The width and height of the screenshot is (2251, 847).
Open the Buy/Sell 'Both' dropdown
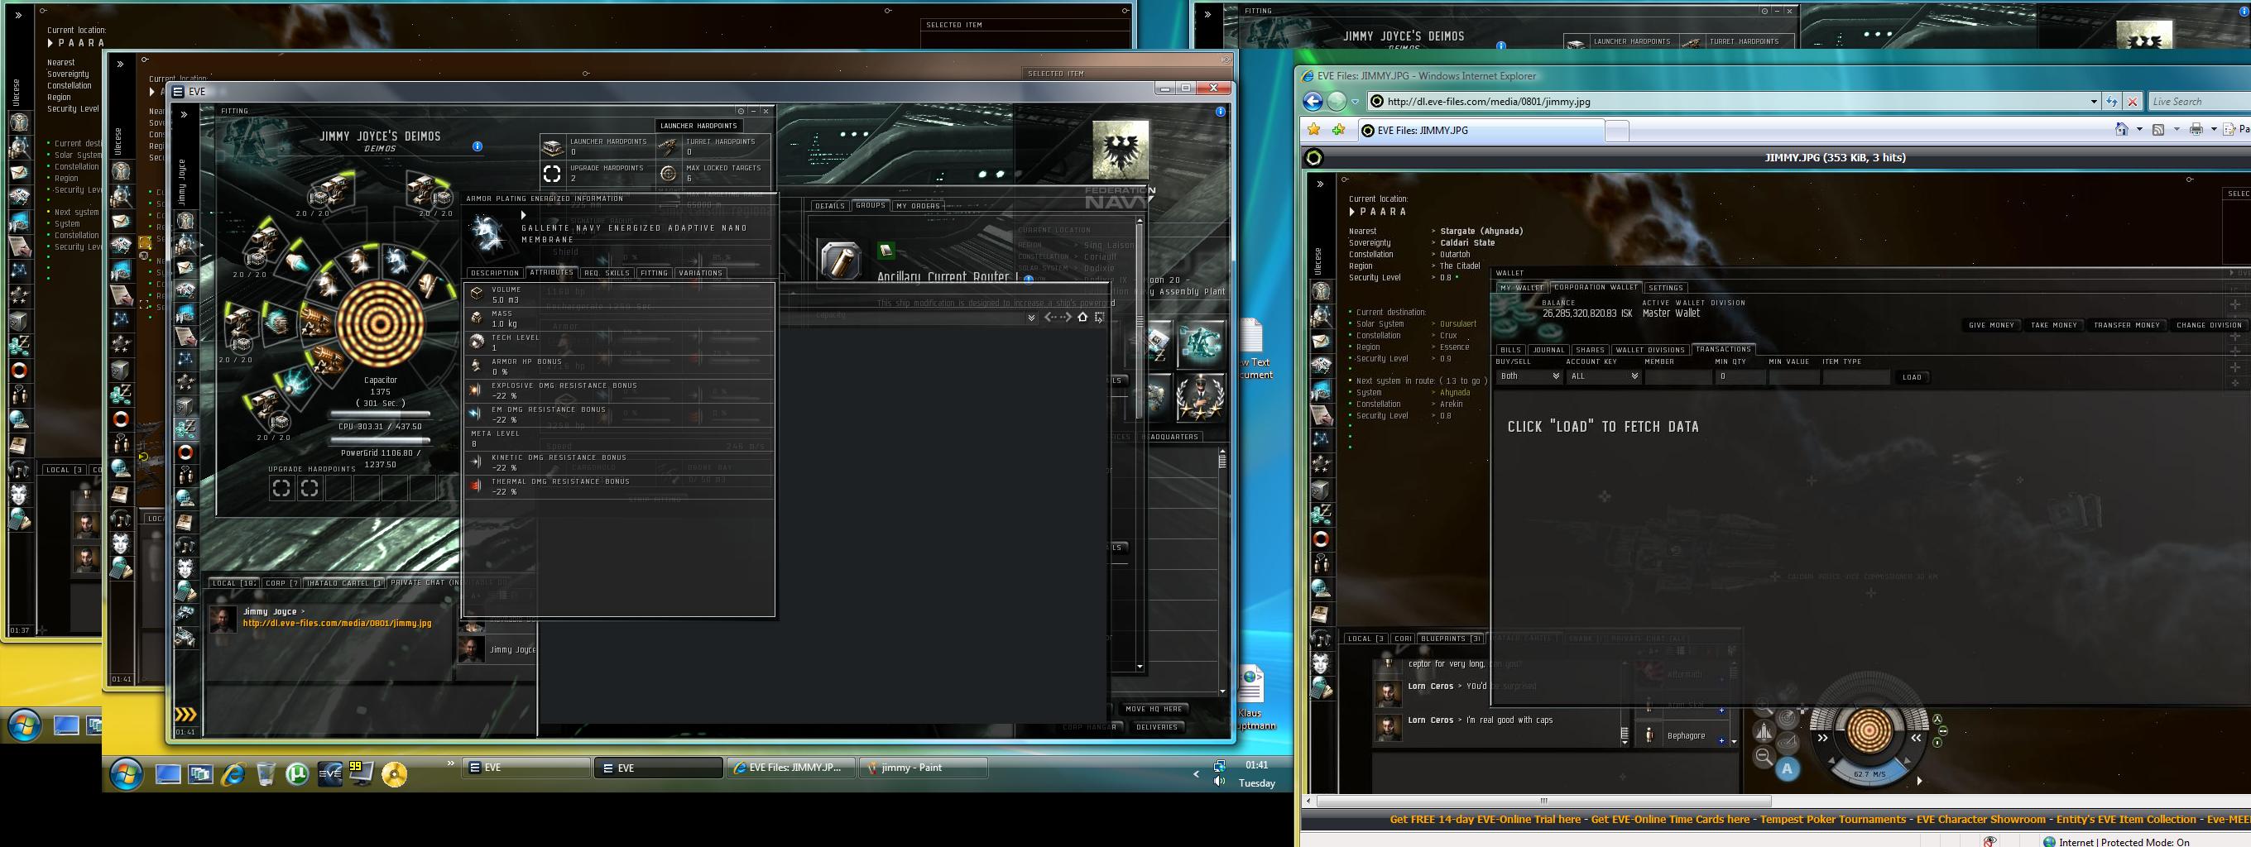tap(1529, 377)
